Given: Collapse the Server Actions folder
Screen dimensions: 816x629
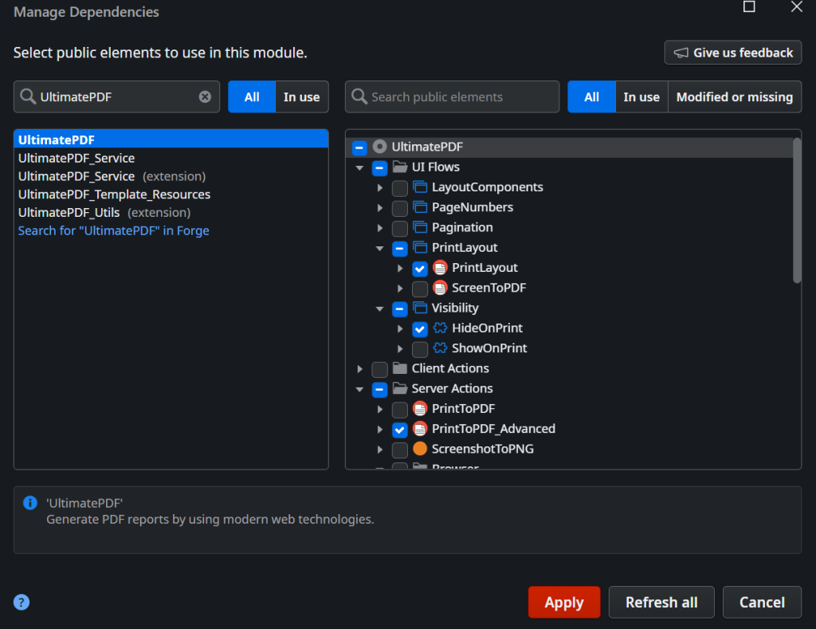Looking at the screenshot, I should [x=360, y=389].
